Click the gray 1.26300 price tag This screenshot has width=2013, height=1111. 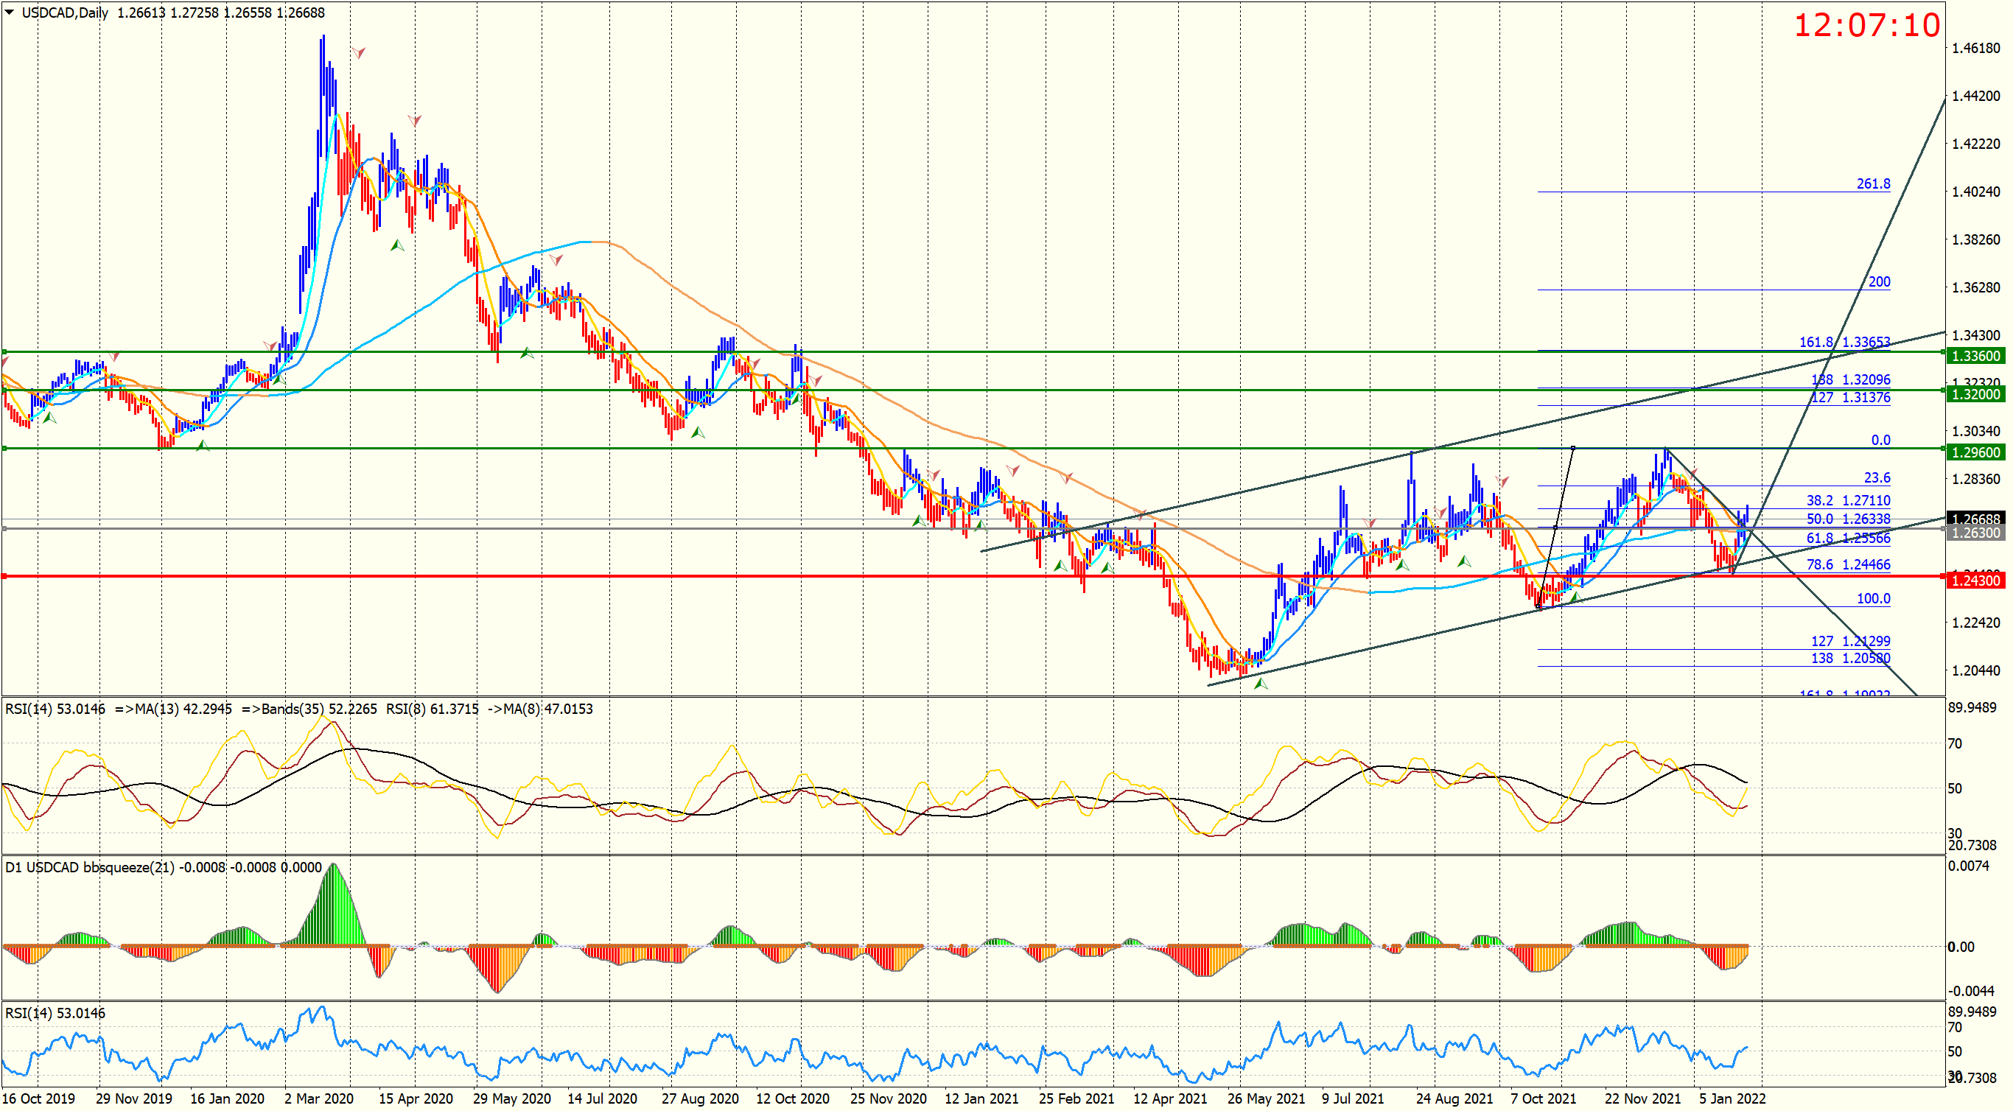coord(1975,533)
